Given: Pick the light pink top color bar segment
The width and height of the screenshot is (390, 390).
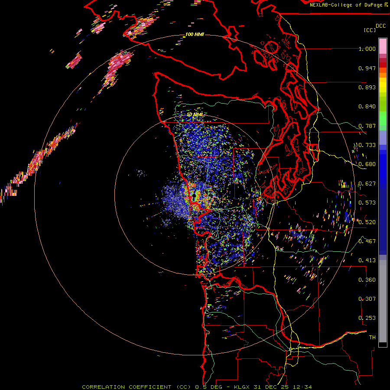Looking at the screenshot, I should point(383,46).
